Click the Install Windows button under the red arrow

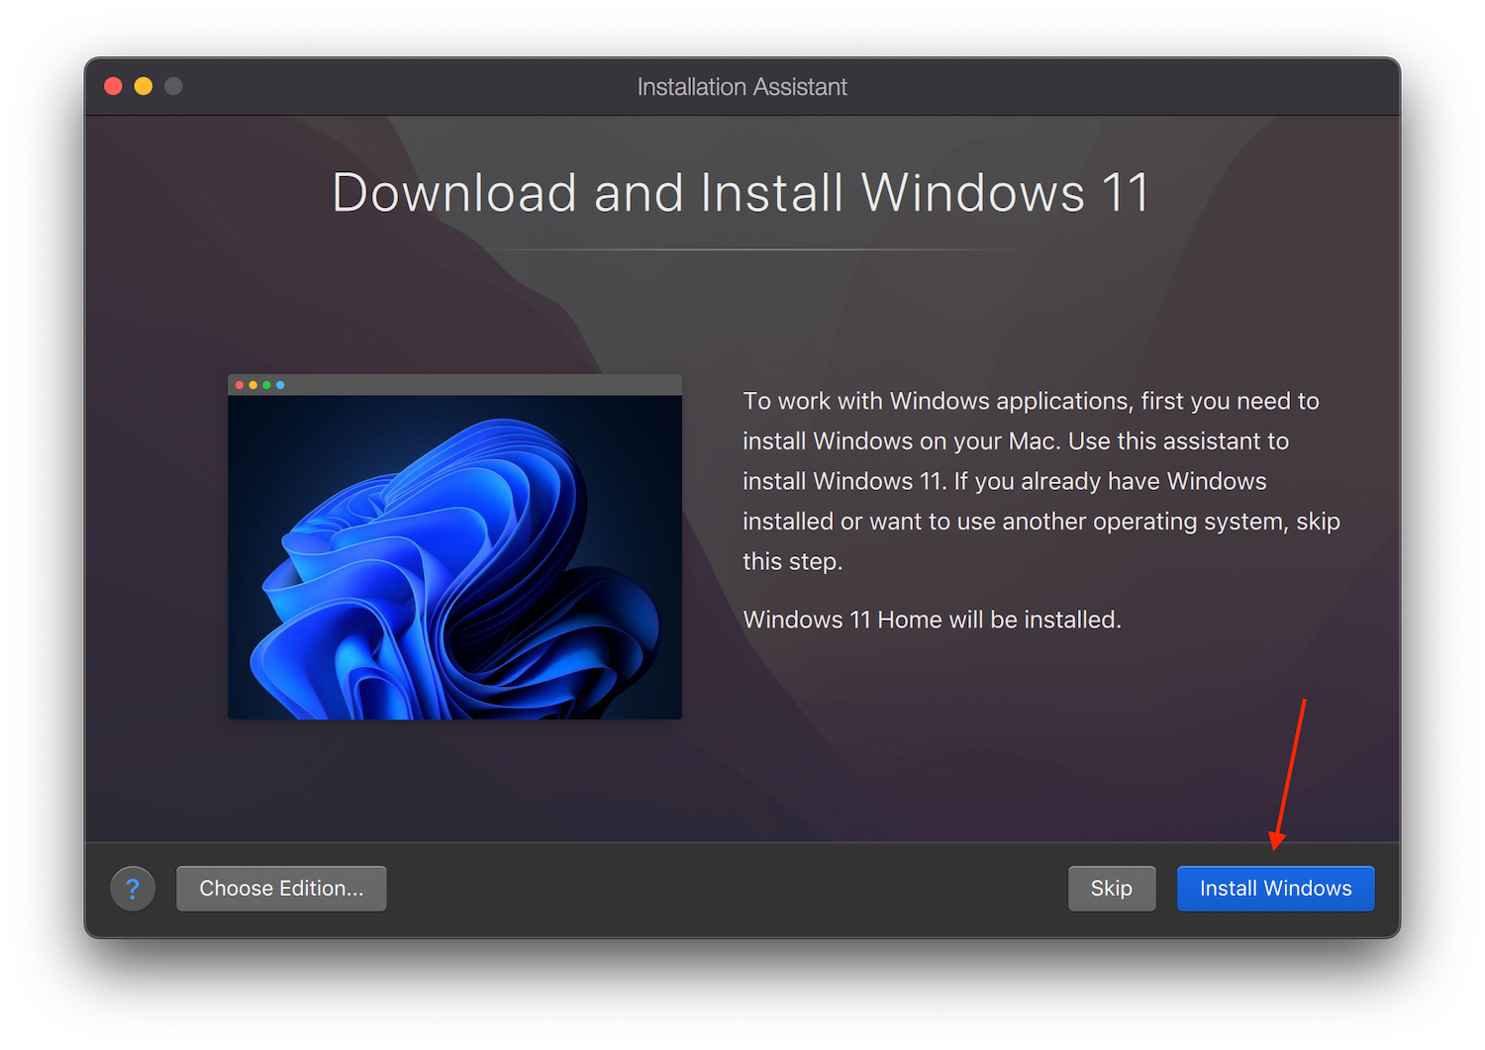[1275, 888]
